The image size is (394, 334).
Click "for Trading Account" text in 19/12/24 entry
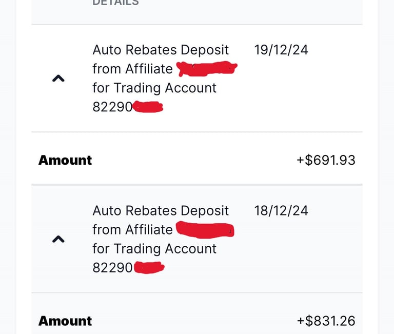(x=154, y=88)
